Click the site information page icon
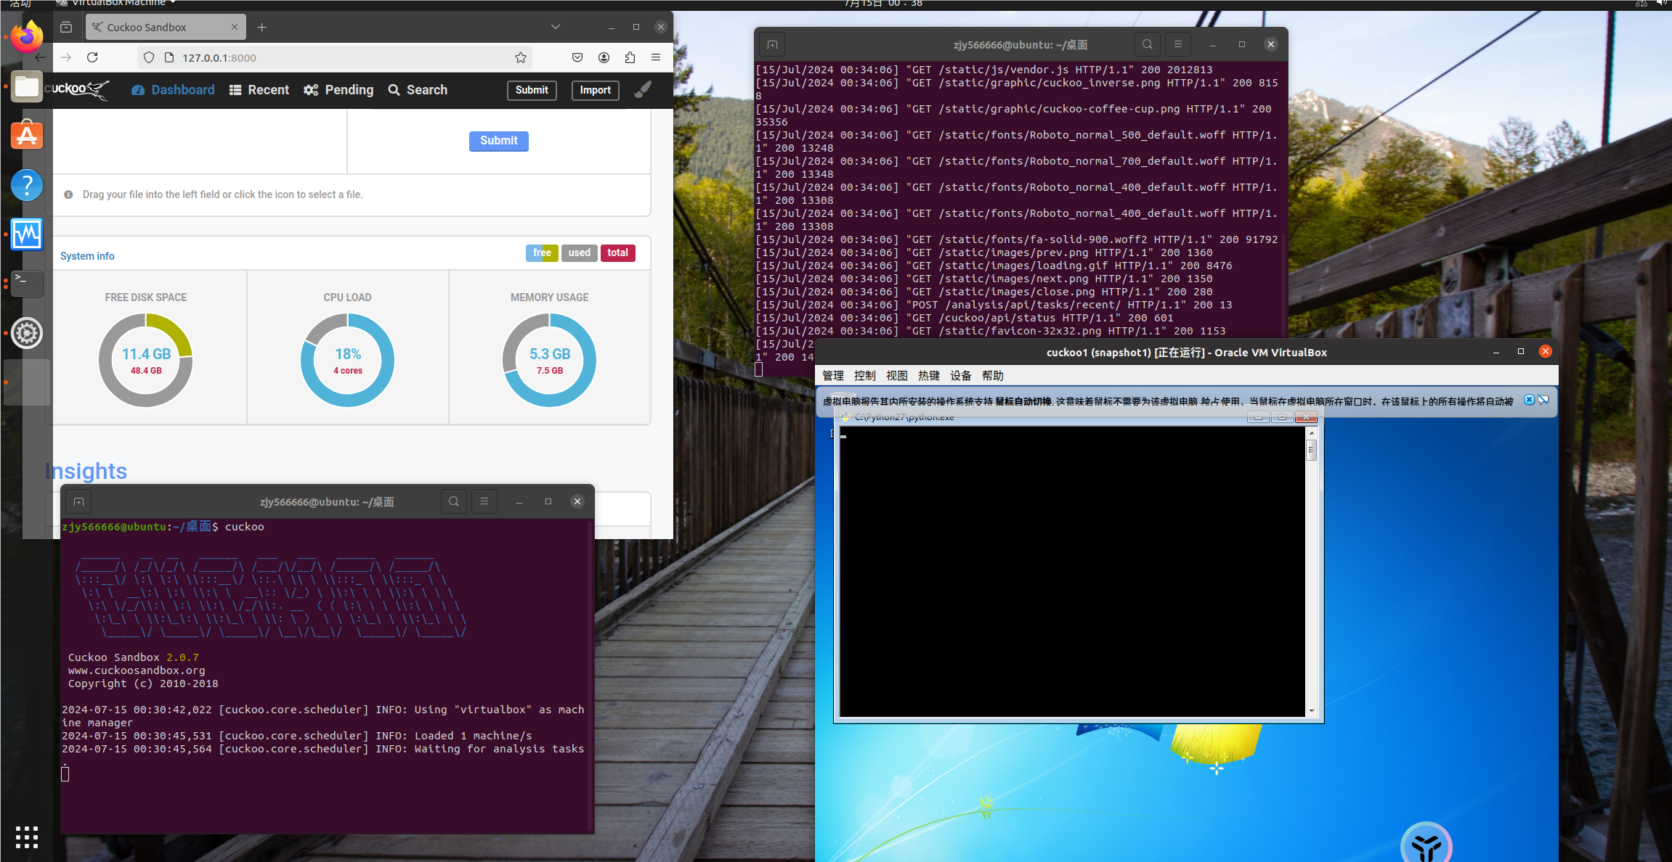The height and width of the screenshot is (862, 1672). (169, 57)
